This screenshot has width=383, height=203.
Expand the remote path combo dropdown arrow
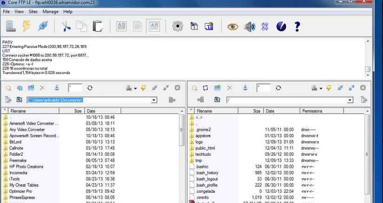(x=350, y=100)
